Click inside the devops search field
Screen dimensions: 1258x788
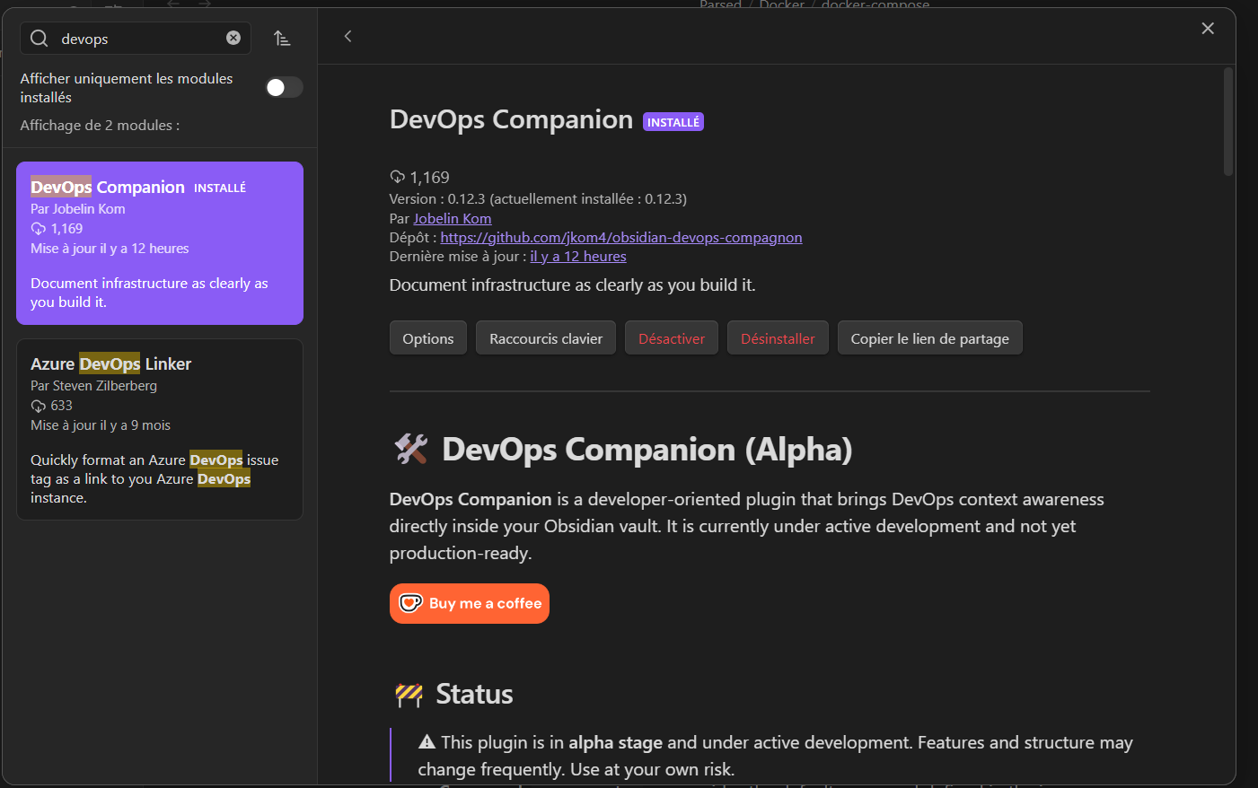135,38
